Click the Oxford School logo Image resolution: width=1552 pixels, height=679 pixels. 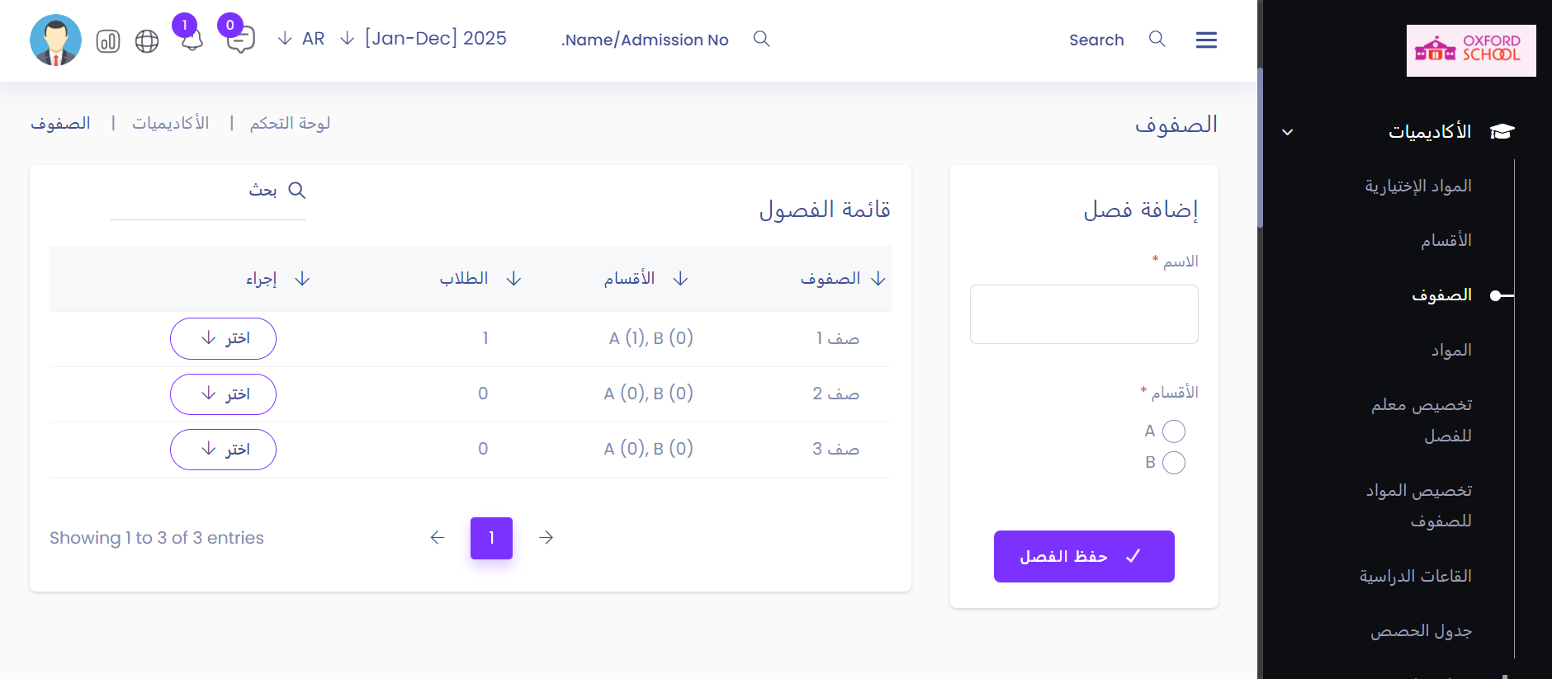pyautogui.click(x=1470, y=50)
